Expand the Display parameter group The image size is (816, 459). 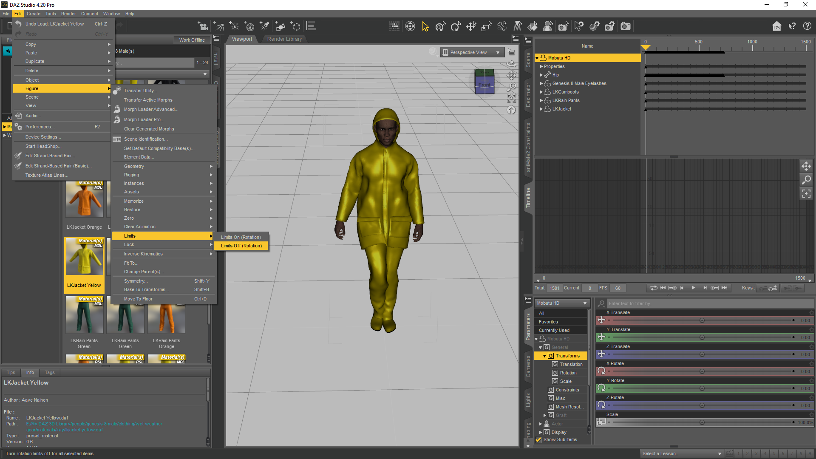(x=541, y=433)
